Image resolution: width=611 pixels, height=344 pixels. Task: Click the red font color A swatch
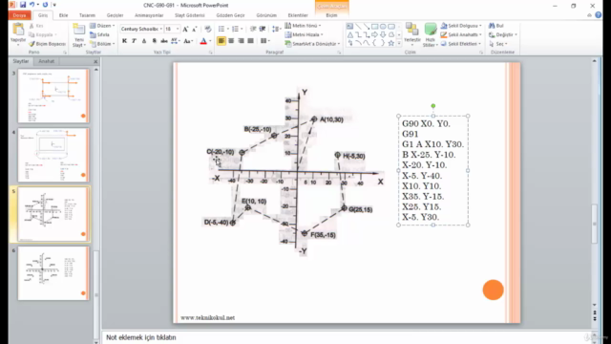[203, 41]
